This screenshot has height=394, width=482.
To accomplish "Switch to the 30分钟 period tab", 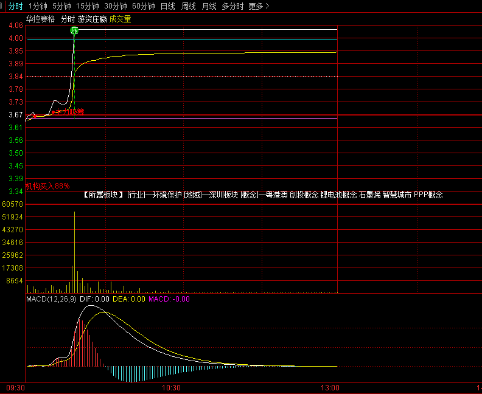I will coord(115,6).
